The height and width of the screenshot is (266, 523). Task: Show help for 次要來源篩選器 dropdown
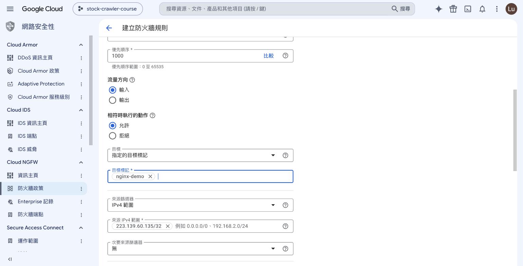point(285,249)
